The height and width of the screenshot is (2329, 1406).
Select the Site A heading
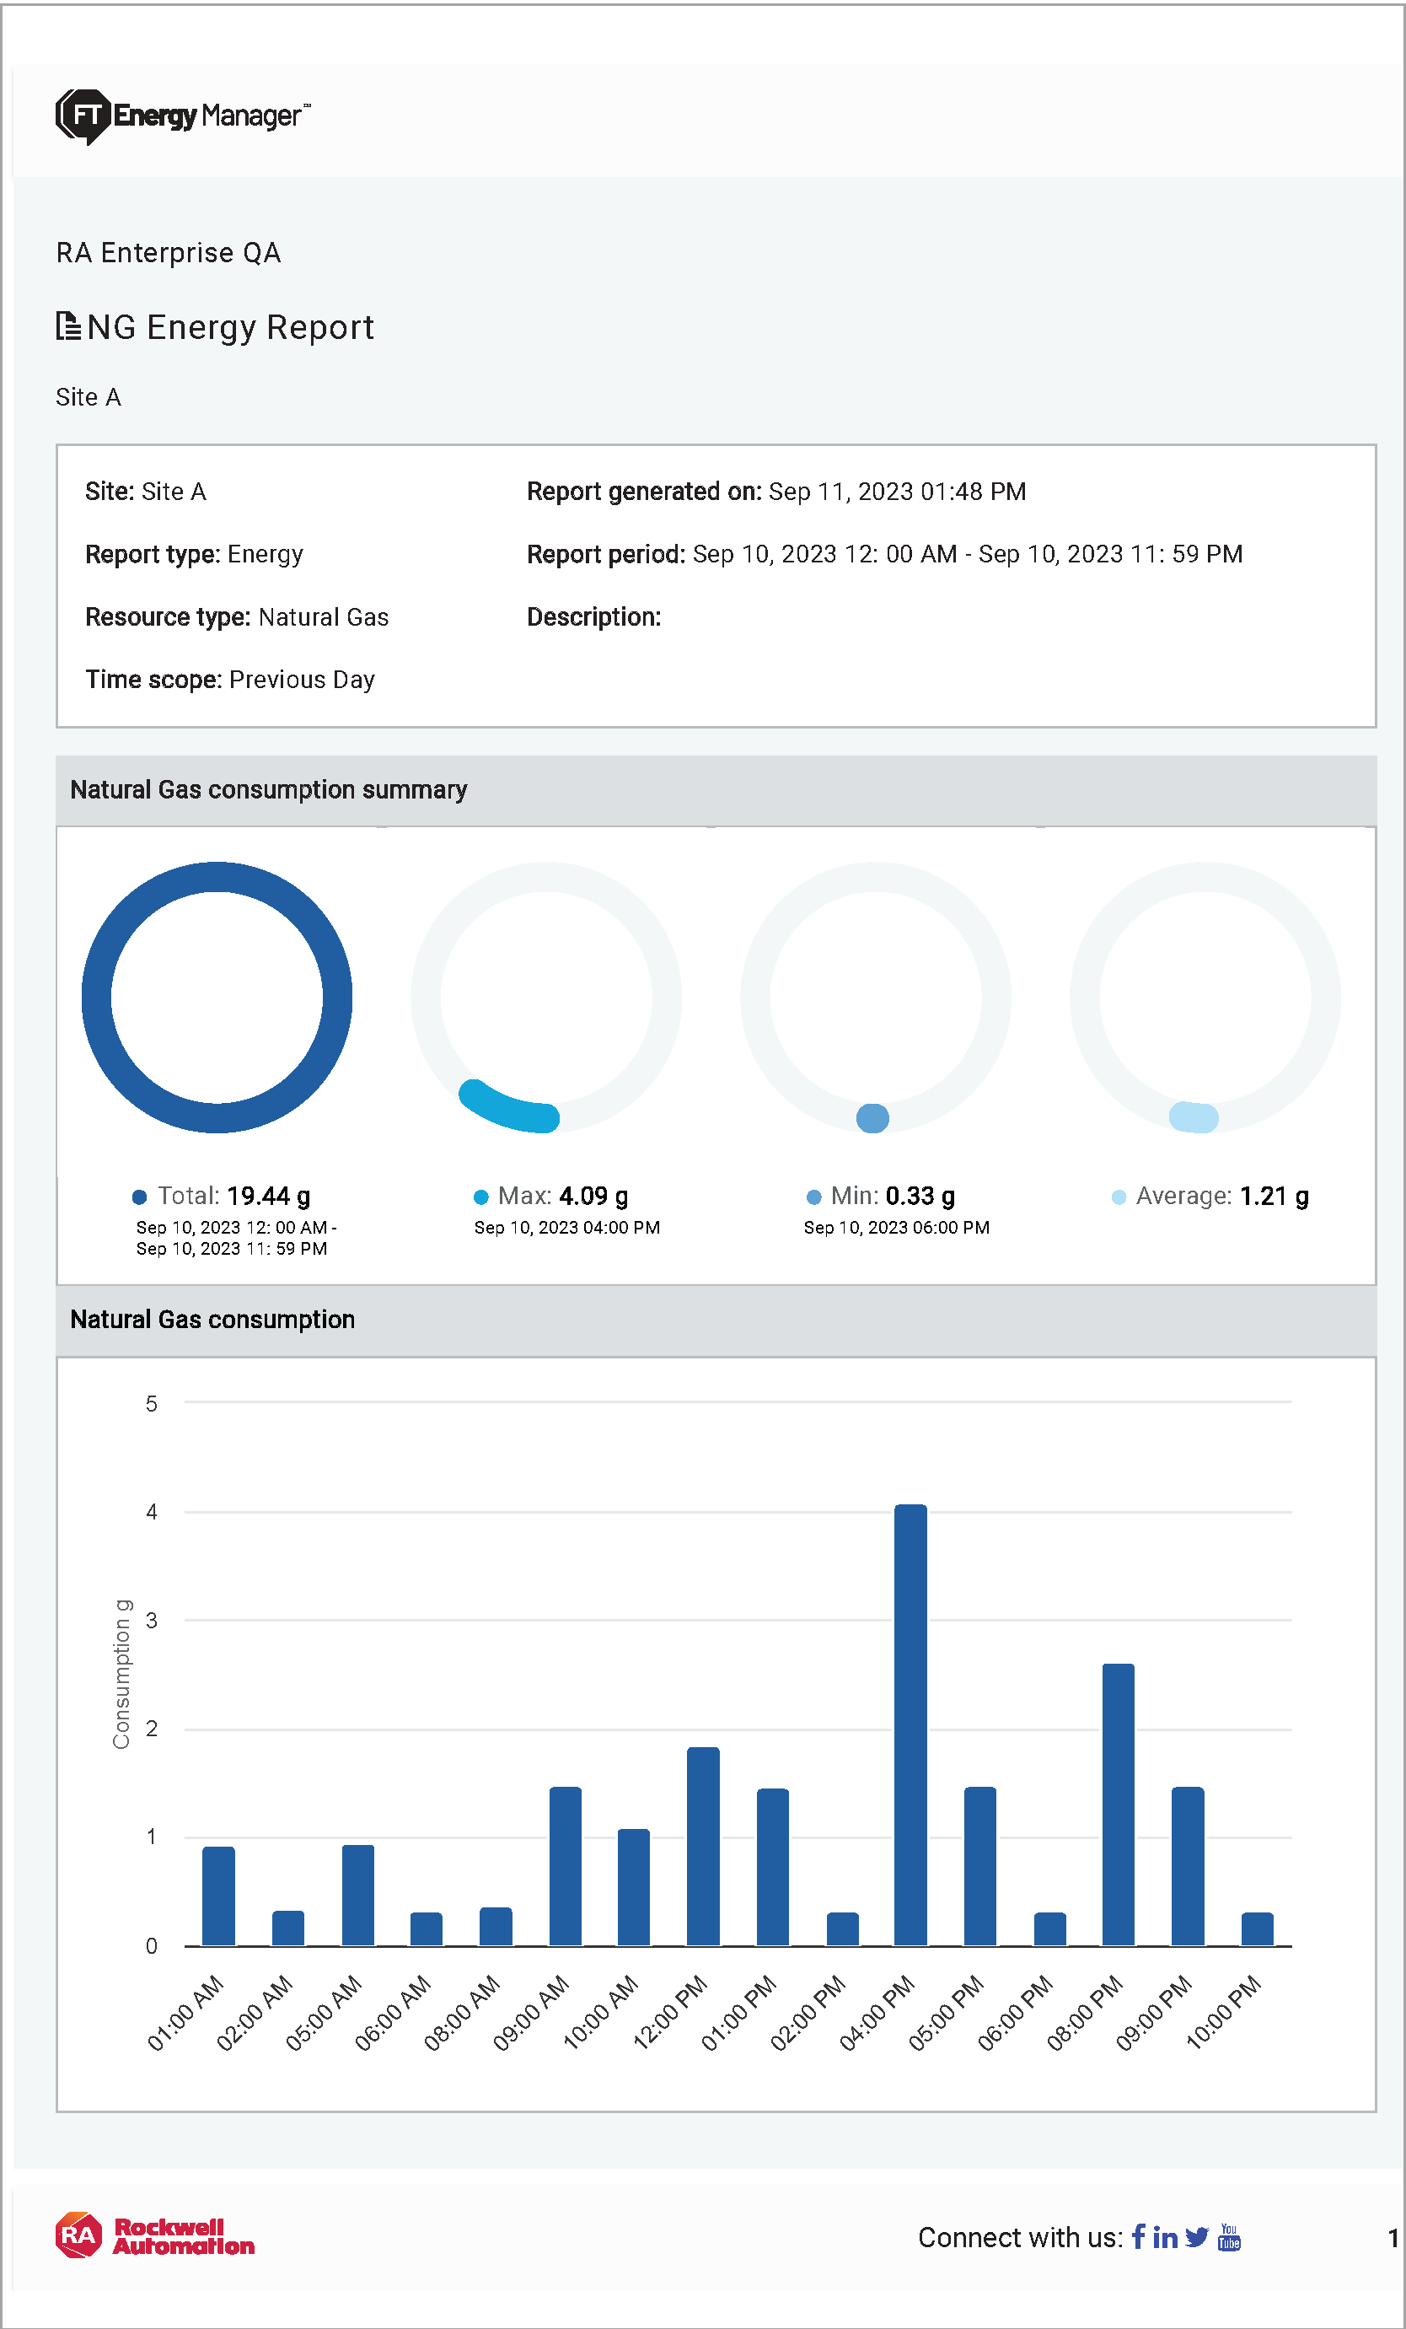click(x=89, y=397)
